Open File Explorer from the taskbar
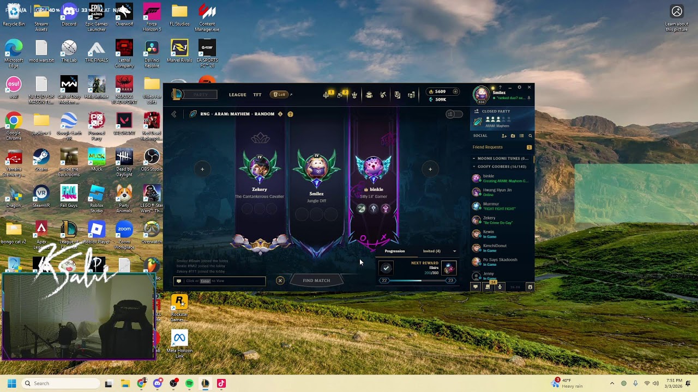This screenshot has height=392, width=698. 125,383
